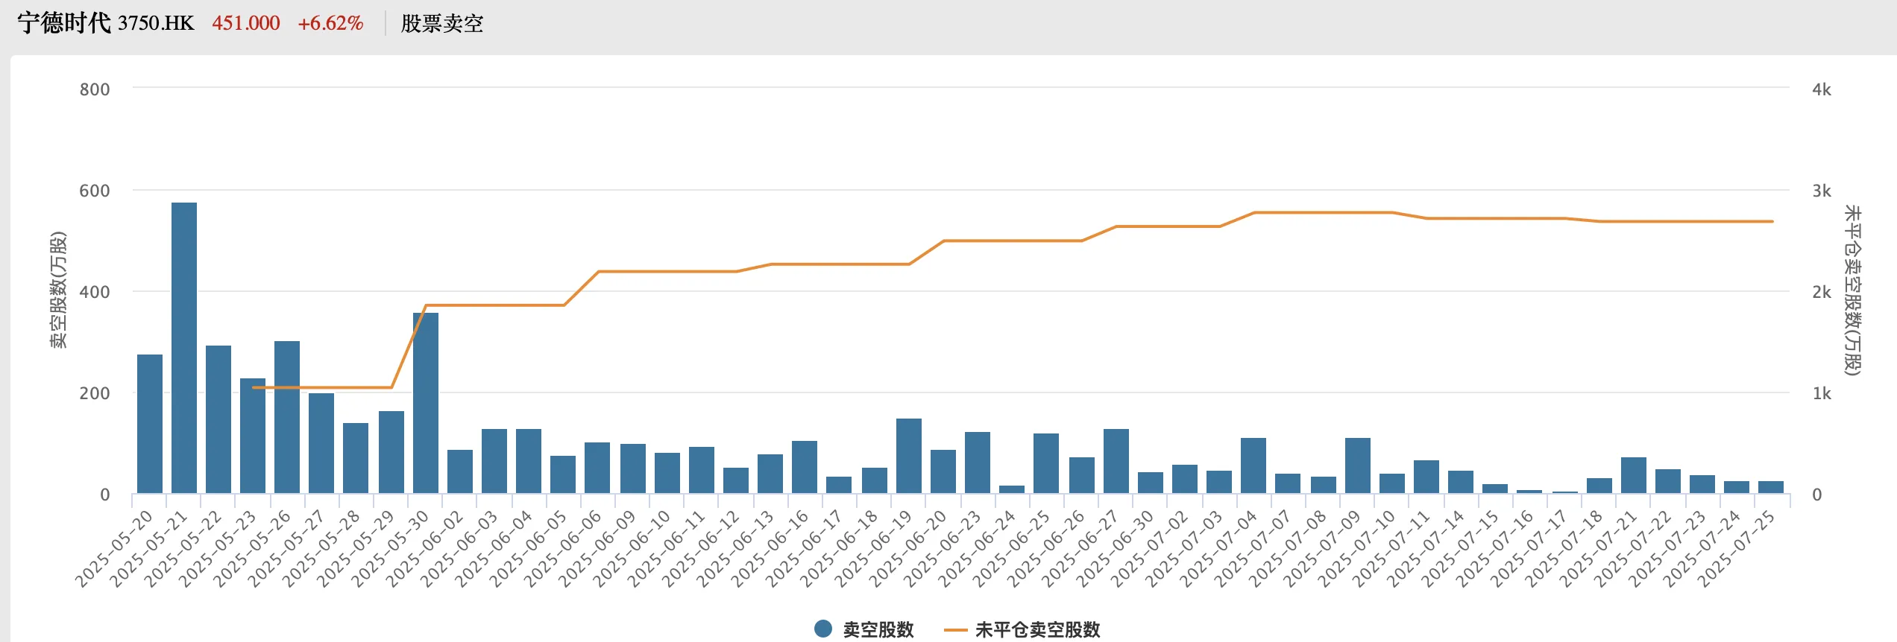Click the 2025-05-20 x-axis label
The image size is (1897, 642).
pos(114,549)
